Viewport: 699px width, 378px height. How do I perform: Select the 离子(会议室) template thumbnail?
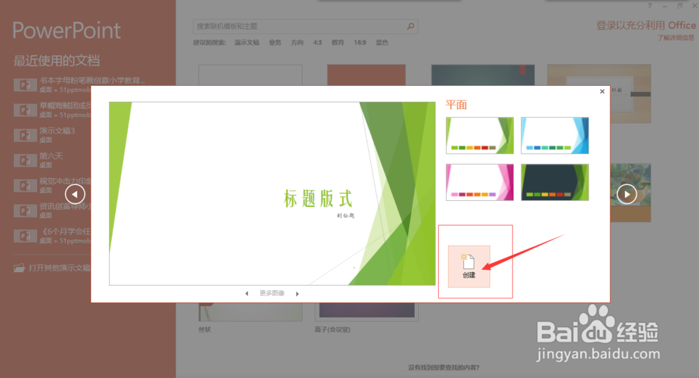tap(366, 312)
